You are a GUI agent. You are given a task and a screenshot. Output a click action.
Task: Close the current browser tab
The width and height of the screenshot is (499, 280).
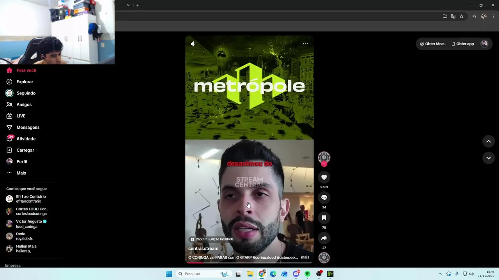click(128, 5)
